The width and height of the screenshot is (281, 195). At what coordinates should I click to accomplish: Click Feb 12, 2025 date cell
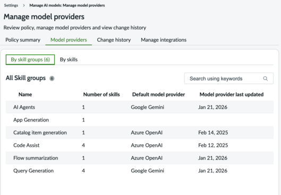click(x=213, y=145)
